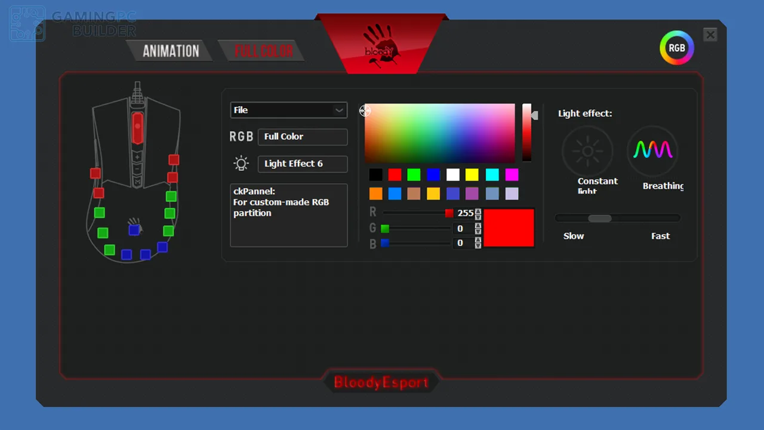
Task: Select the blue LED zone on the mouse's lower right edge
Action: click(162, 247)
